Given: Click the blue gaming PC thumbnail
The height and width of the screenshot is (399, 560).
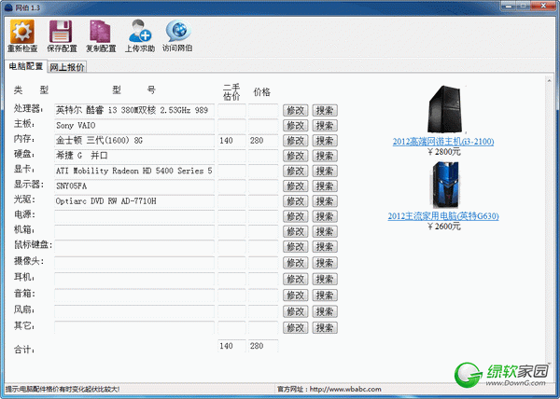Looking at the screenshot, I should click(444, 185).
